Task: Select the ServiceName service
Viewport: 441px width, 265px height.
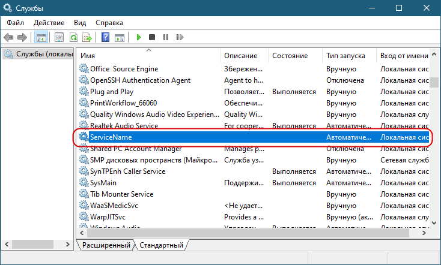Action: coord(111,137)
